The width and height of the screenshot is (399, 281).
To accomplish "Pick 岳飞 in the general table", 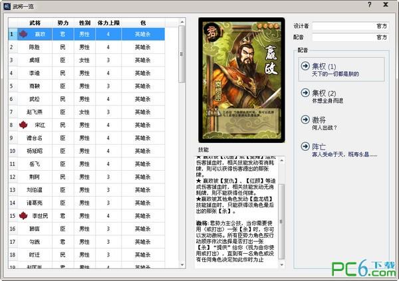I will [35, 164].
